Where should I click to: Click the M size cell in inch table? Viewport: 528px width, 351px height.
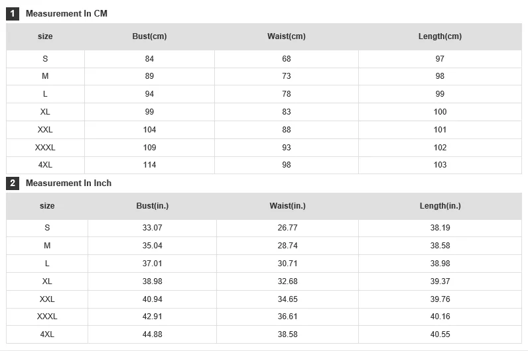[47, 246]
